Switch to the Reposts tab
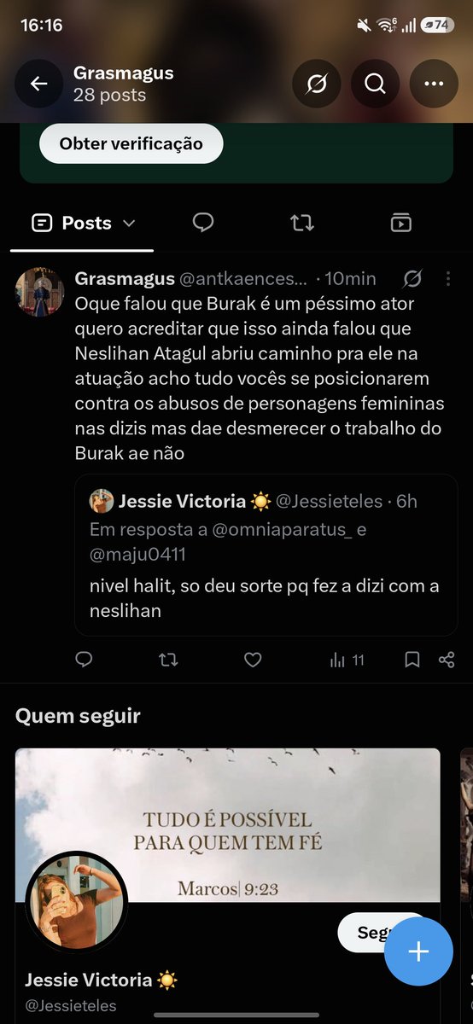 [301, 223]
